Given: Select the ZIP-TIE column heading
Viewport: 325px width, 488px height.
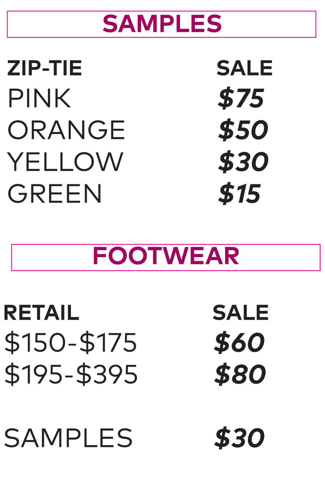Looking at the screenshot, I should pos(45,68).
